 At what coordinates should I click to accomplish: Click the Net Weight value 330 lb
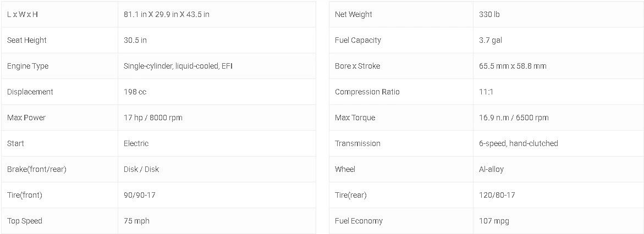(x=489, y=14)
